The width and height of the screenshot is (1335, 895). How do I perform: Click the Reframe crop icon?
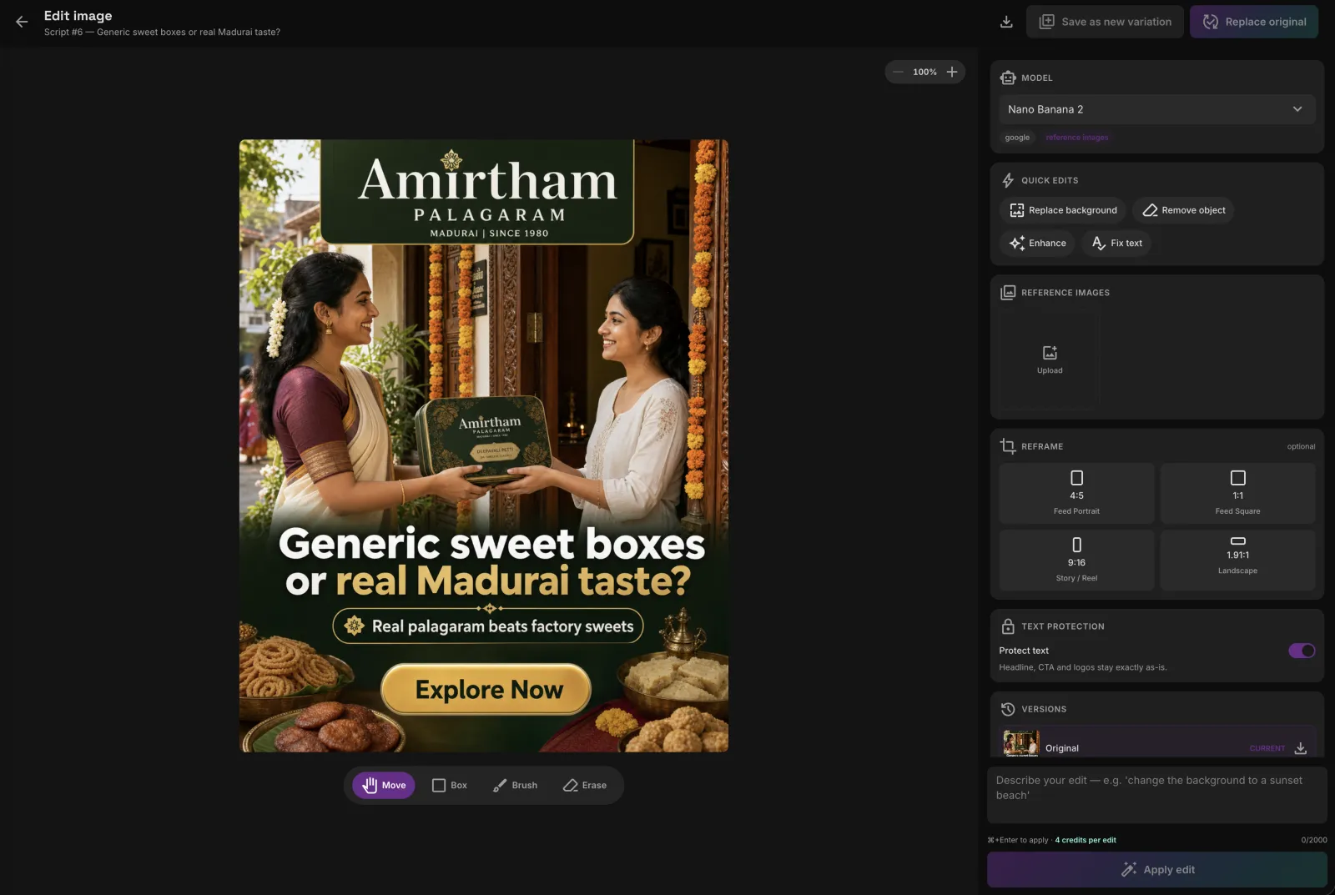[1008, 446]
